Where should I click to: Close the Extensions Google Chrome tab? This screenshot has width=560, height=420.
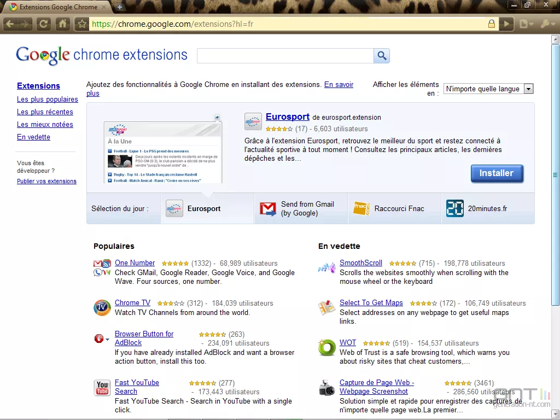(104, 7)
